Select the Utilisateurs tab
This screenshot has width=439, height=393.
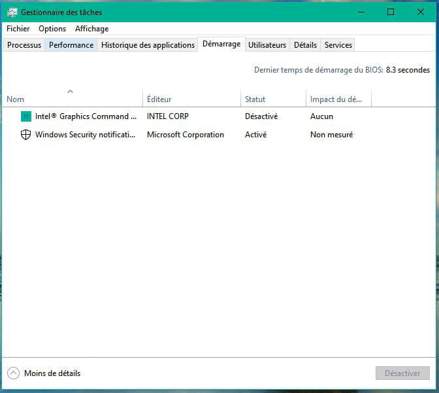(x=267, y=45)
